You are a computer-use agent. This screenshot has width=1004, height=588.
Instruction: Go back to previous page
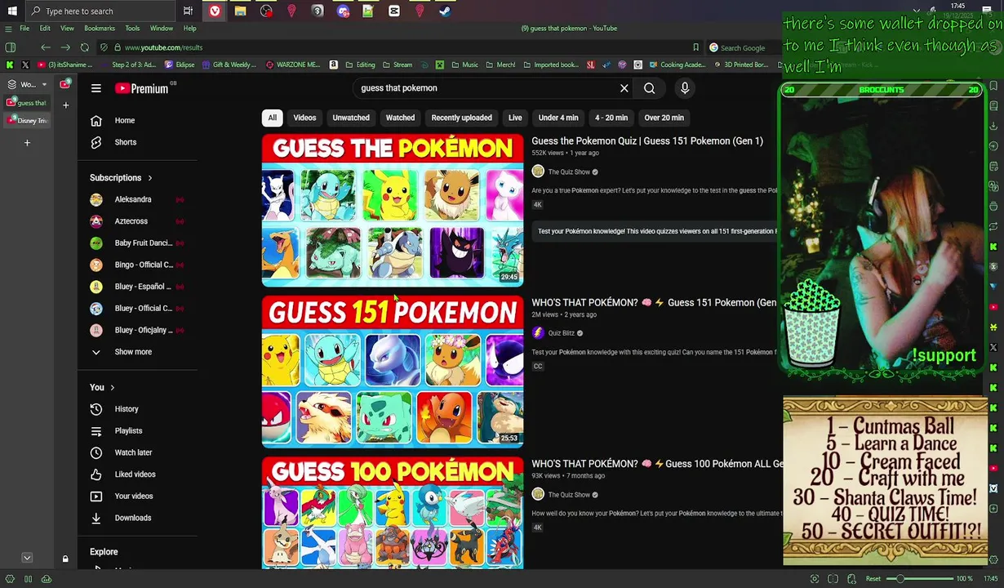click(x=46, y=47)
